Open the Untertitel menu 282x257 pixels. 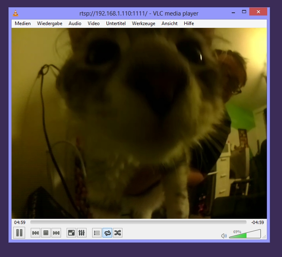pos(116,23)
